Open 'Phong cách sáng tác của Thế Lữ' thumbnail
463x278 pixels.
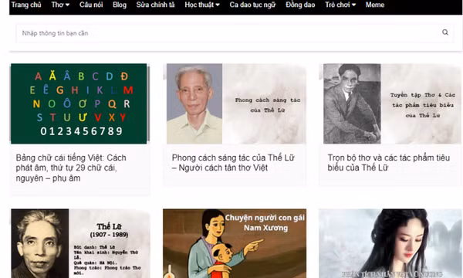pyautogui.click(x=236, y=103)
